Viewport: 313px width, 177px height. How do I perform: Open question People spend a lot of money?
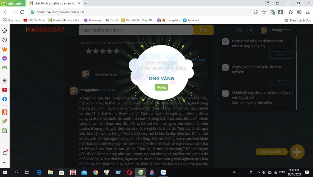(x=257, y=43)
